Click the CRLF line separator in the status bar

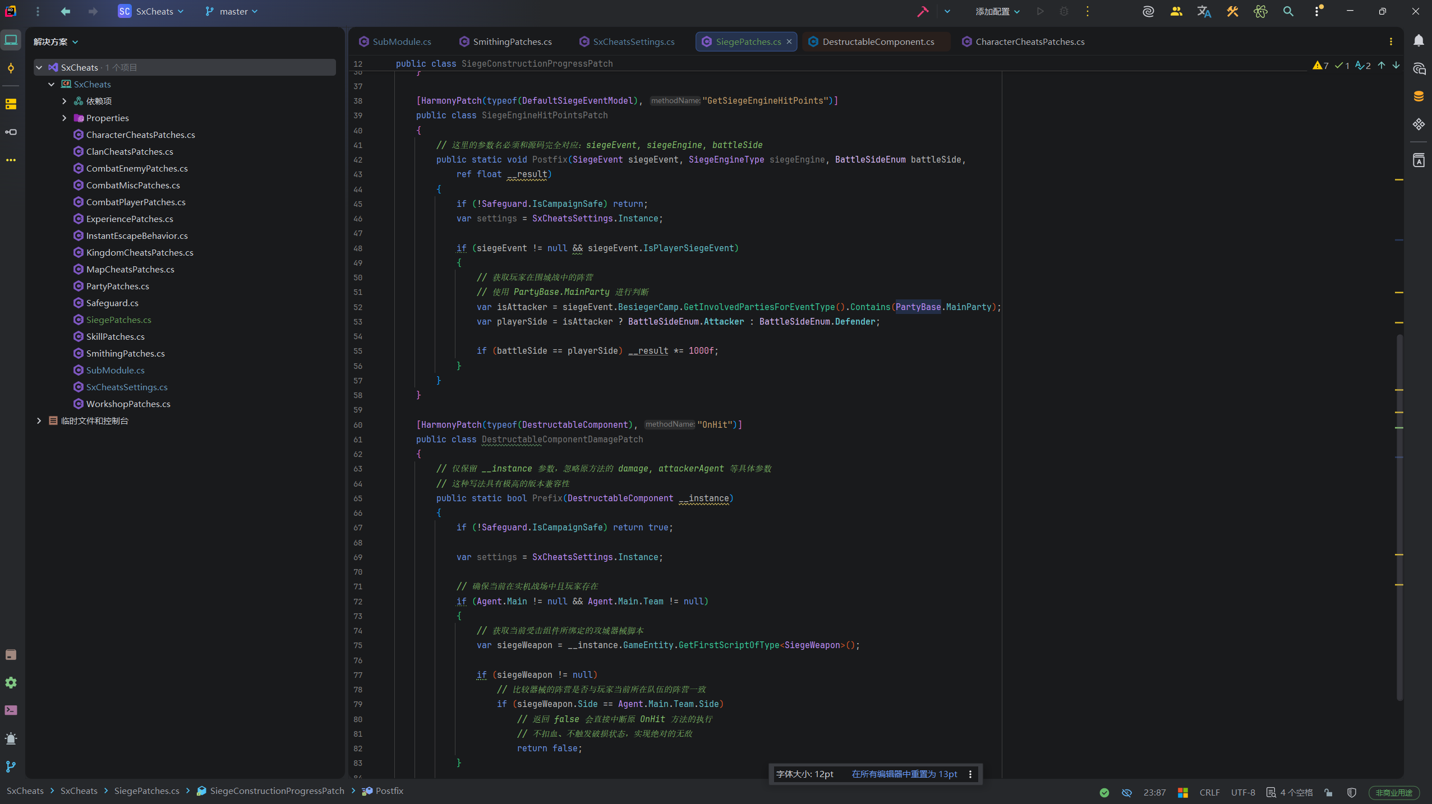pyautogui.click(x=1209, y=792)
